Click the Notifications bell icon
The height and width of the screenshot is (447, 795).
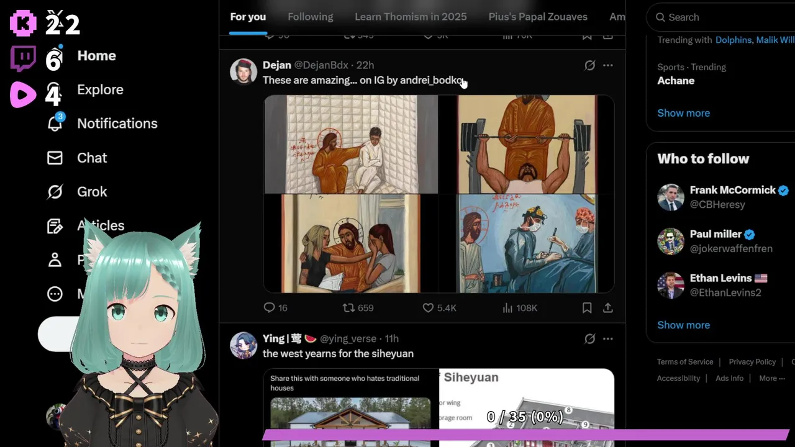coord(55,124)
